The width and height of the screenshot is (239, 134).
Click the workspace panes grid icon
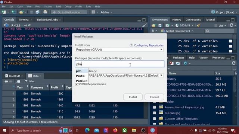(x=93, y=12)
